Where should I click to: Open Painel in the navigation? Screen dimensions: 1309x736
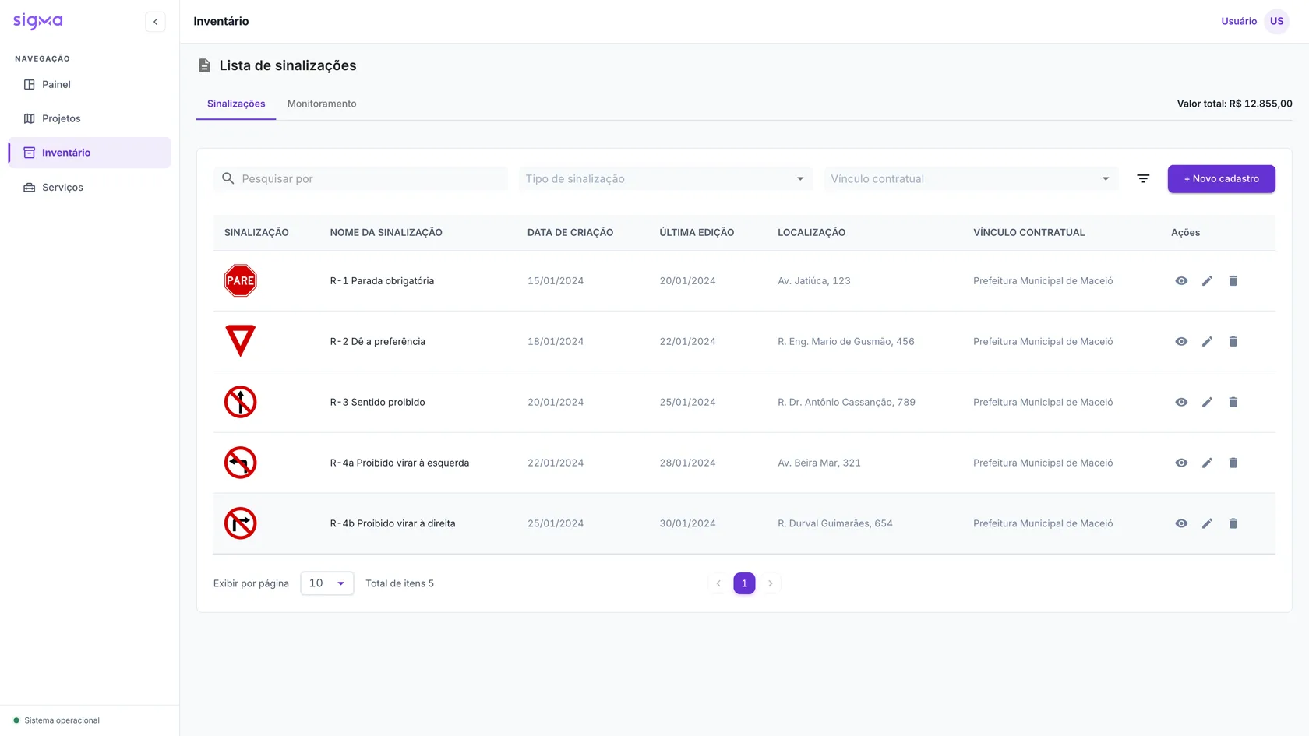pyautogui.click(x=90, y=84)
